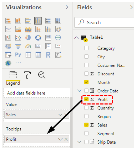
Task: Click the Fields Search box
Action: pyautogui.click(x=104, y=22)
